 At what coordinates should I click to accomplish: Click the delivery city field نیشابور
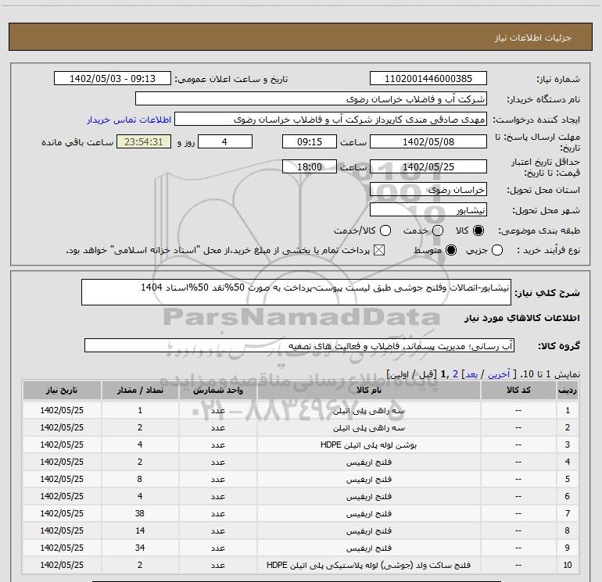point(428,210)
